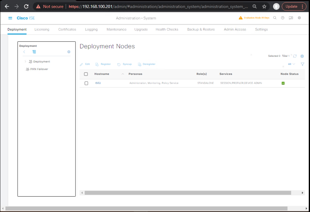Select Deployment in the tree
The height and width of the screenshot is (212, 310).
[42, 62]
